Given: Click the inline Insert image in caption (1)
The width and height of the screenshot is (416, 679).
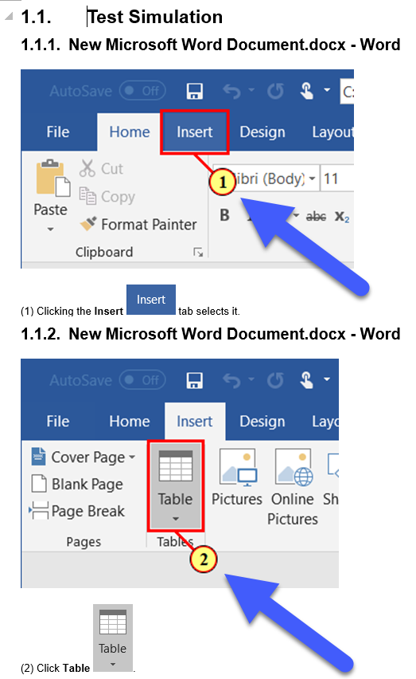Looking at the screenshot, I should click(x=151, y=299).
